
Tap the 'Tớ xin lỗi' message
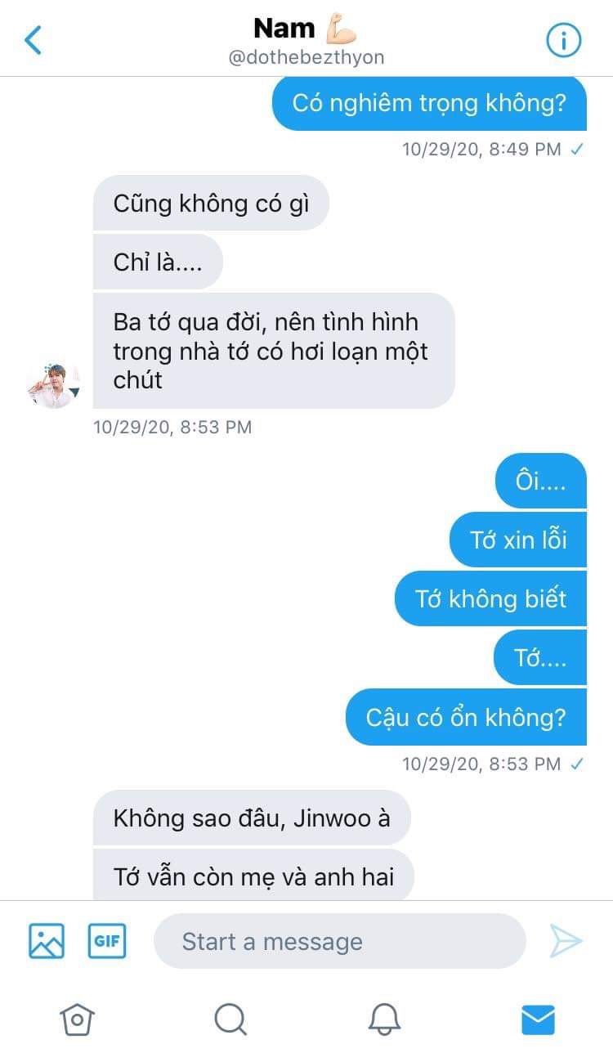click(518, 540)
